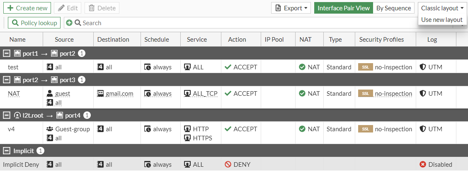Viewport: 468px width, 175px height.
Task: Collapse the port1 → port2 section
Action: point(6,53)
